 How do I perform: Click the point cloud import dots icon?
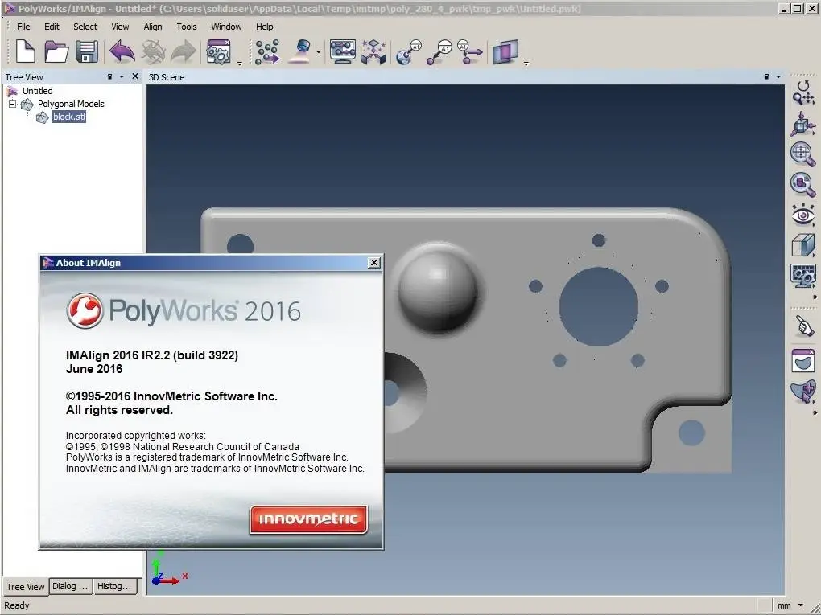pyautogui.click(x=267, y=51)
